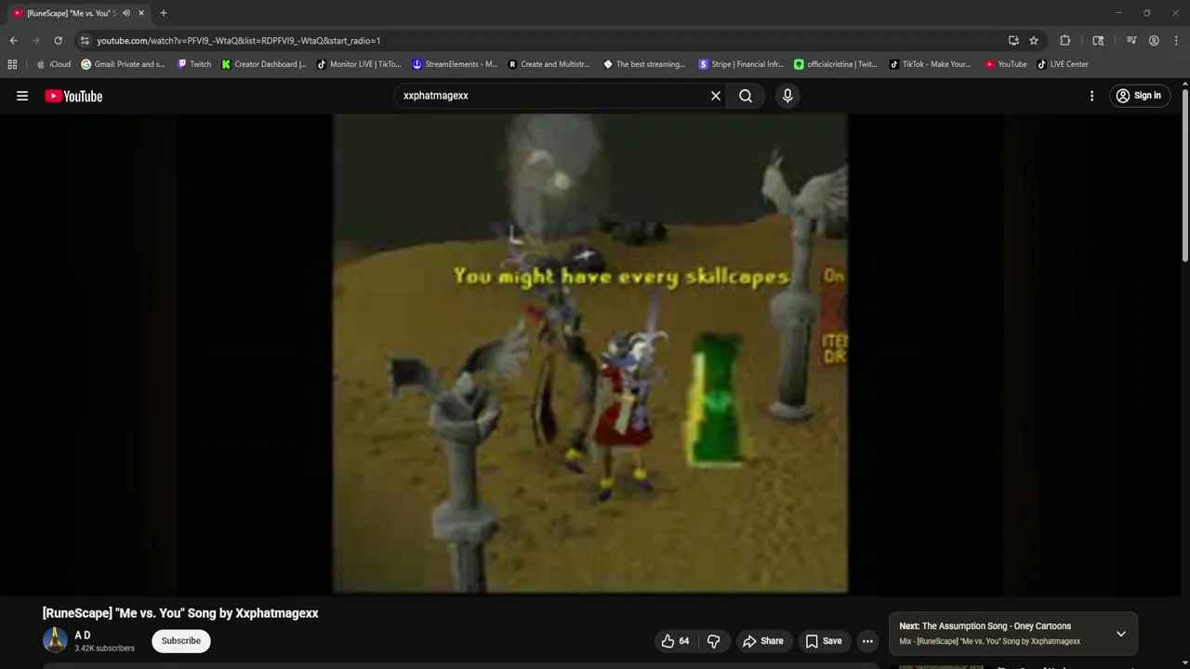Dislike the video with the thumbs down
1190x669 pixels.
pos(714,641)
